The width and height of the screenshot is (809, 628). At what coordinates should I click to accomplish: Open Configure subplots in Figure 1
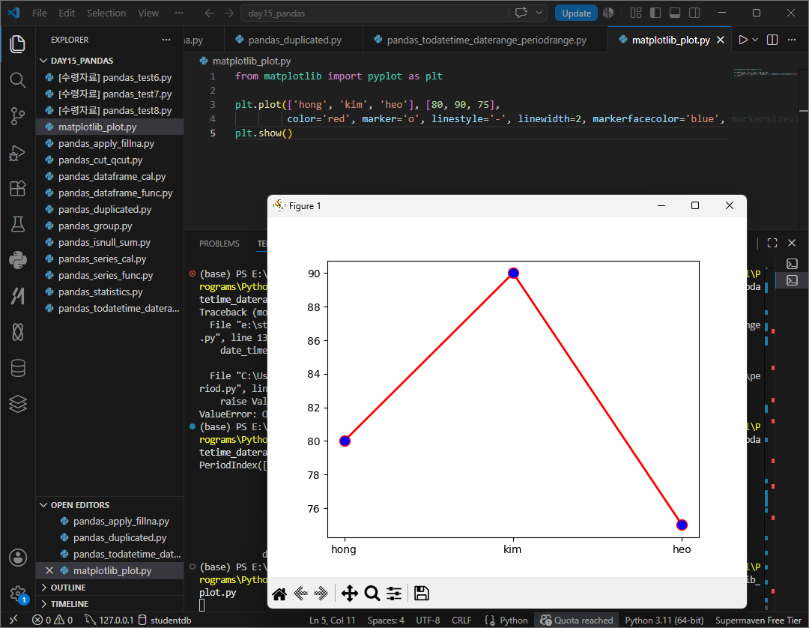coord(394,594)
